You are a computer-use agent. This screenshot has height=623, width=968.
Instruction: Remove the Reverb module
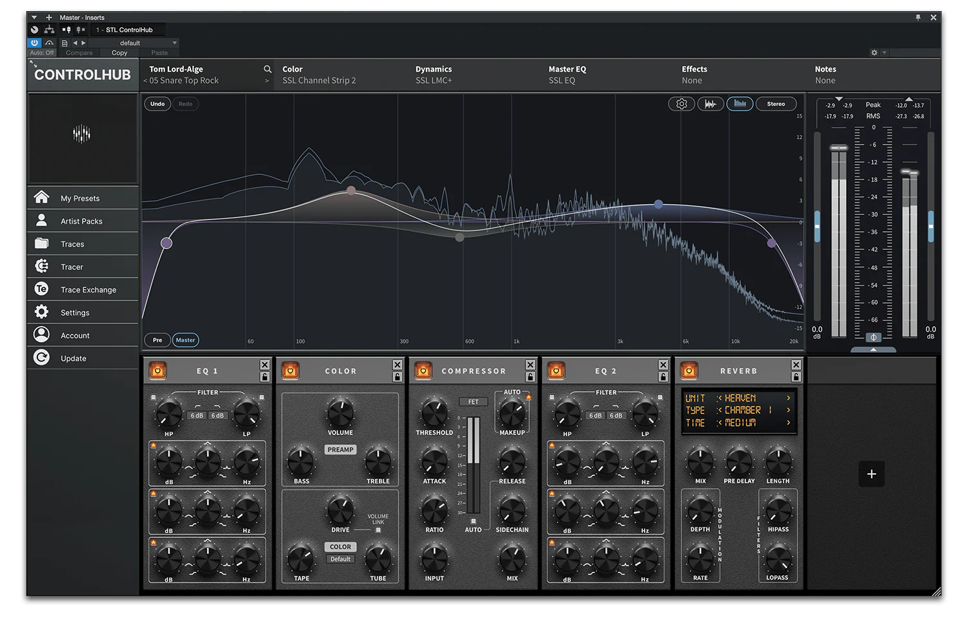tap(796, 365)
